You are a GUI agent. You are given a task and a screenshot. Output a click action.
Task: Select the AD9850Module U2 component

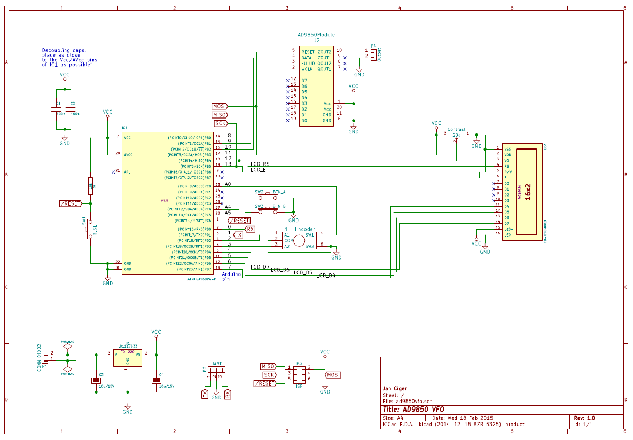tap(316, 86)
